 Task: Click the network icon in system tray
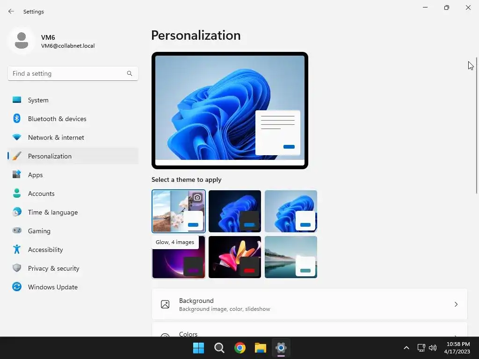(x=421, y=348)
